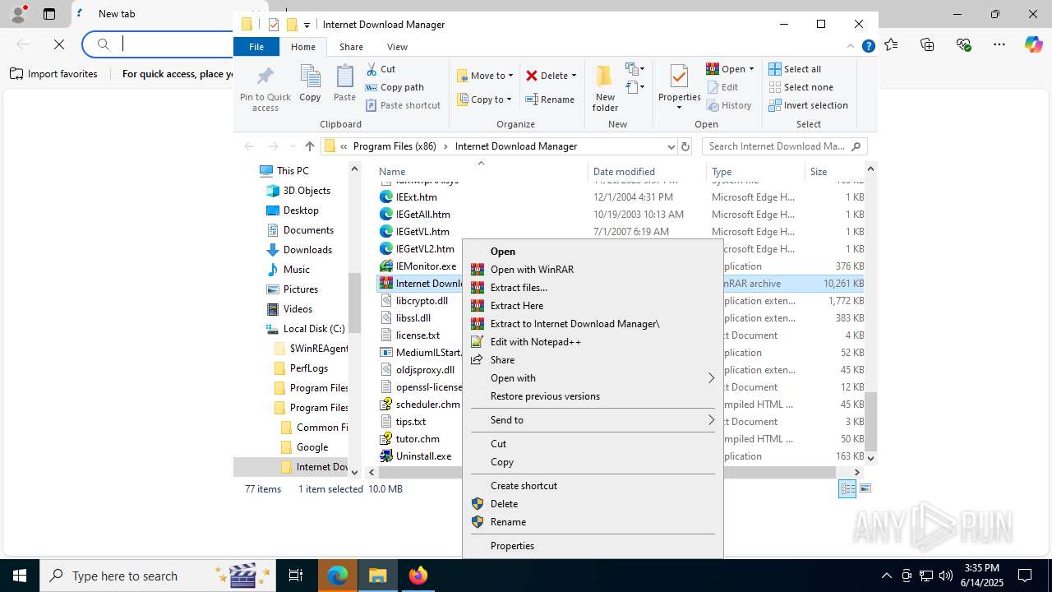Screen dimensions: 1052x592
Task: Switch to details view layout icon
Action: [x=847, y=489]
